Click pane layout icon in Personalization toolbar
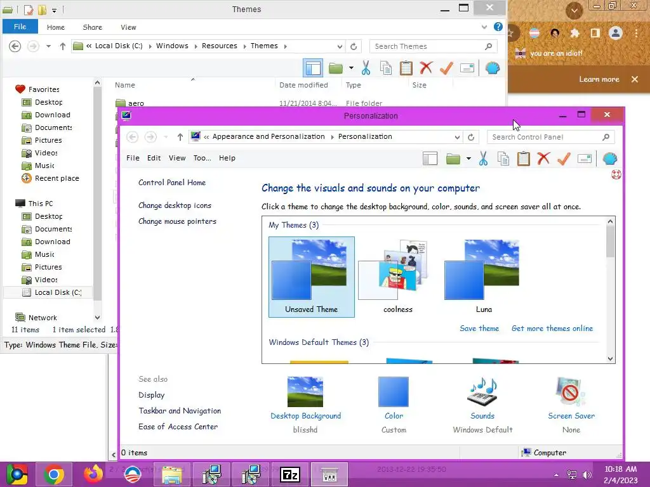This screenshot has height=487, width=650. tap(430, 159)
